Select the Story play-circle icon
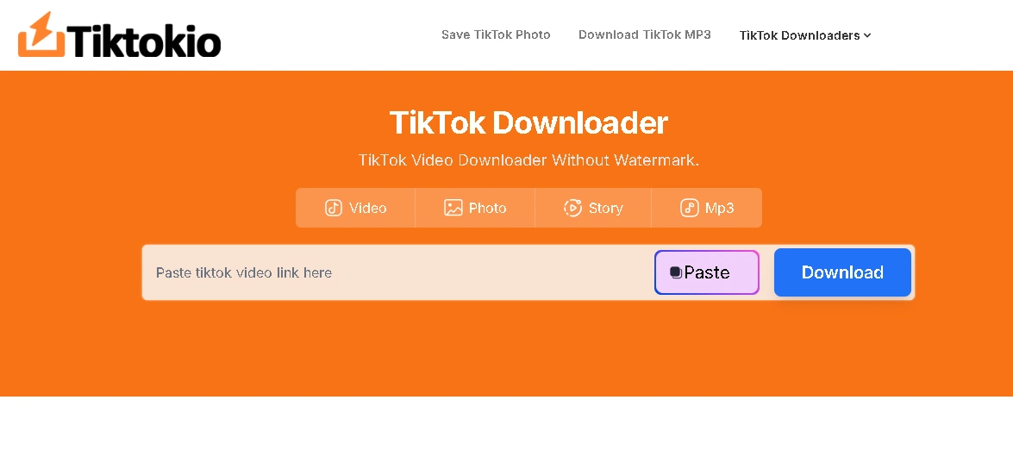Screen dimensions: 1013x450 tap(573, 208)
